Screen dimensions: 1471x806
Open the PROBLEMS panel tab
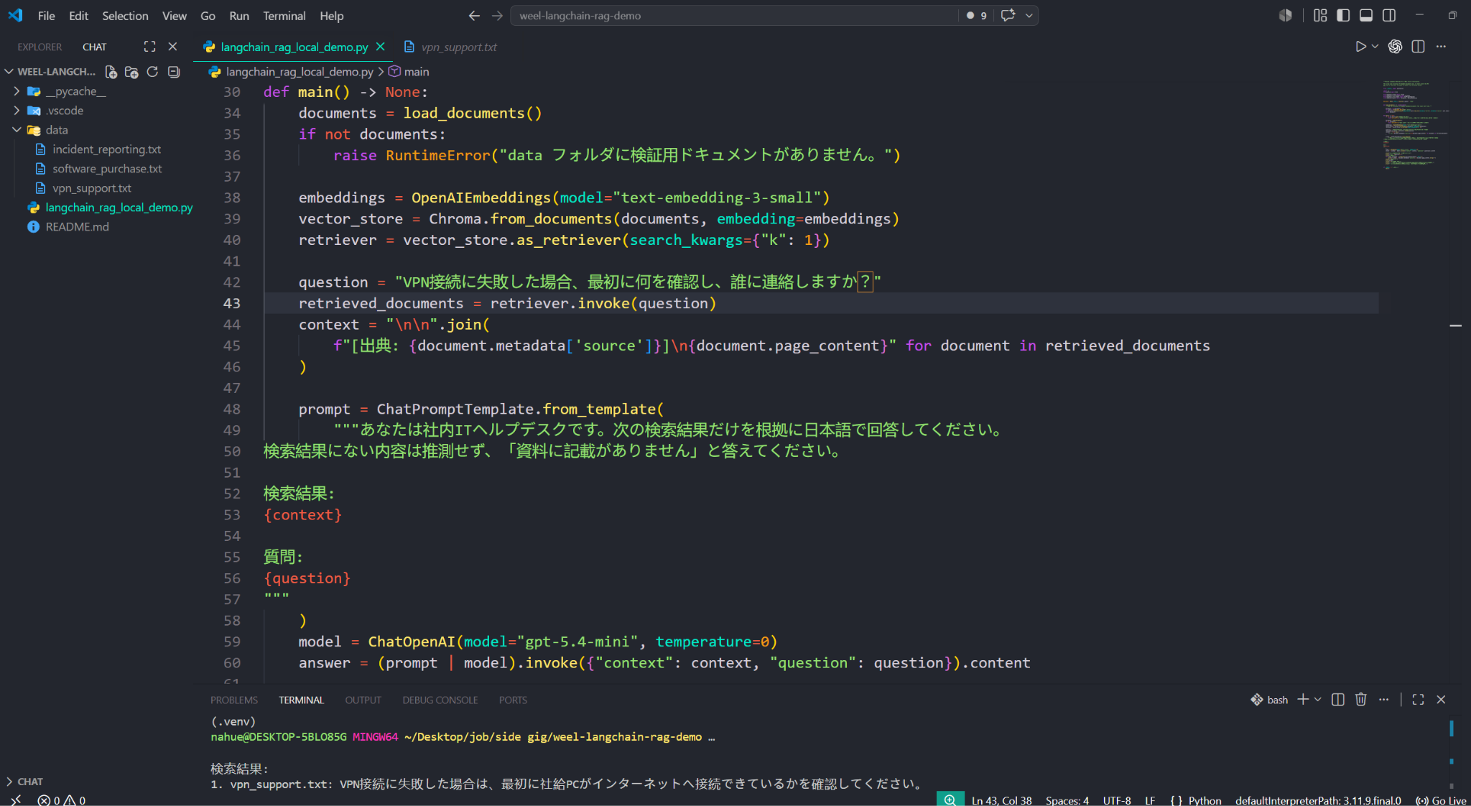click(233, 700)
